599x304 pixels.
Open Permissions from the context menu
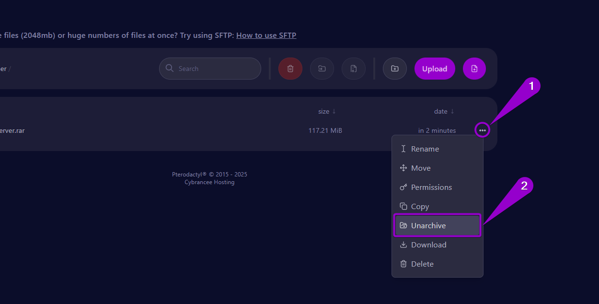pos(431,187)
